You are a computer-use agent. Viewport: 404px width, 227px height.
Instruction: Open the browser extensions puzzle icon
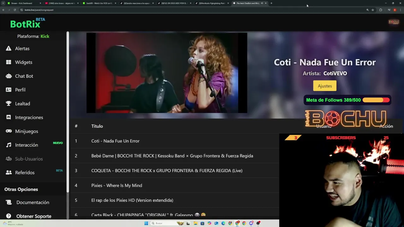coord(381,10)
